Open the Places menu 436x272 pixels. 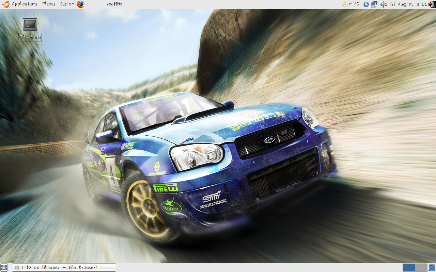(49, 4)
